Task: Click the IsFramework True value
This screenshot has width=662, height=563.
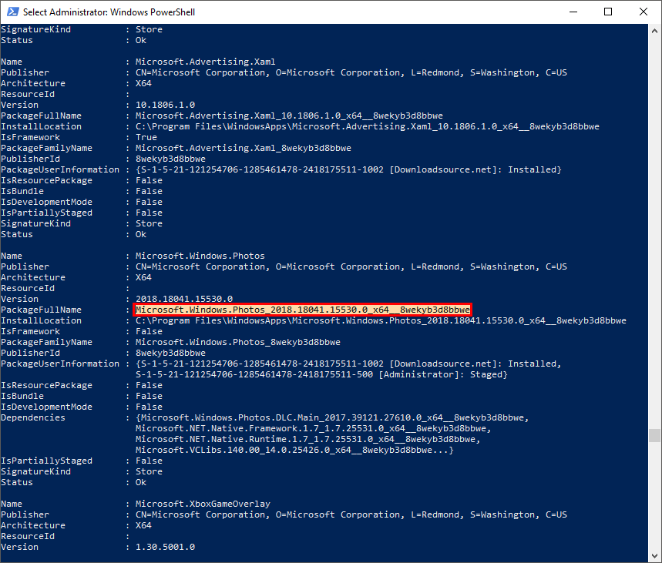Action: [146, 137]
